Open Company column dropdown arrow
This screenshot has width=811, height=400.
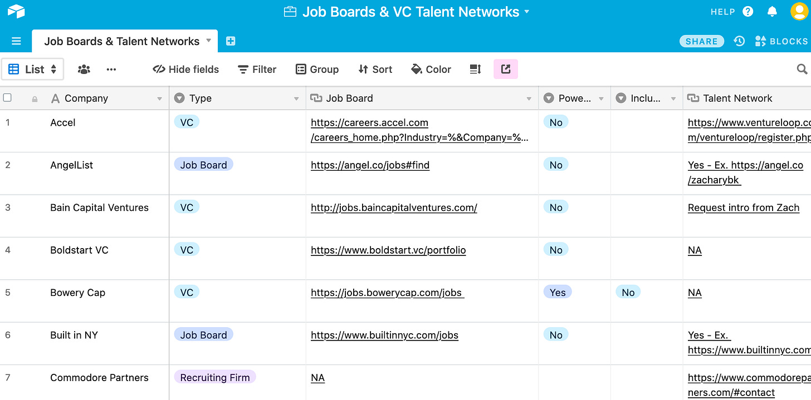tap(159, 99)
